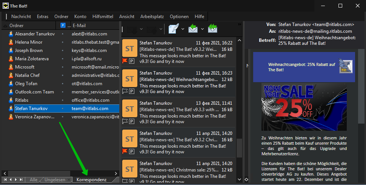The width and height of the screenshot is (366, 185).
Task: Jump to last tab with navigation arrow
Action: (x=21, y=180)
